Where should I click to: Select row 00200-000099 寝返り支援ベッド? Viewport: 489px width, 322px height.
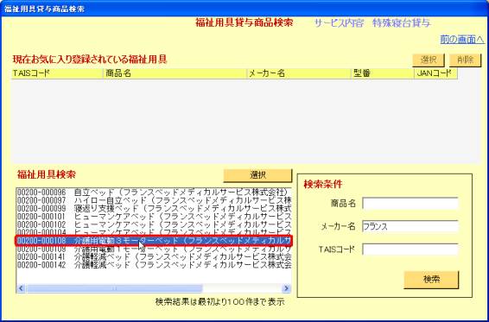click(154, 208)
